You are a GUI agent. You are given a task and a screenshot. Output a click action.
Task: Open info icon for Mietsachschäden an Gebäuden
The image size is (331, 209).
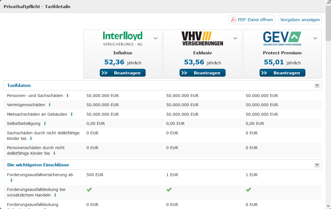pyautogui.click(x=72, y=114)
